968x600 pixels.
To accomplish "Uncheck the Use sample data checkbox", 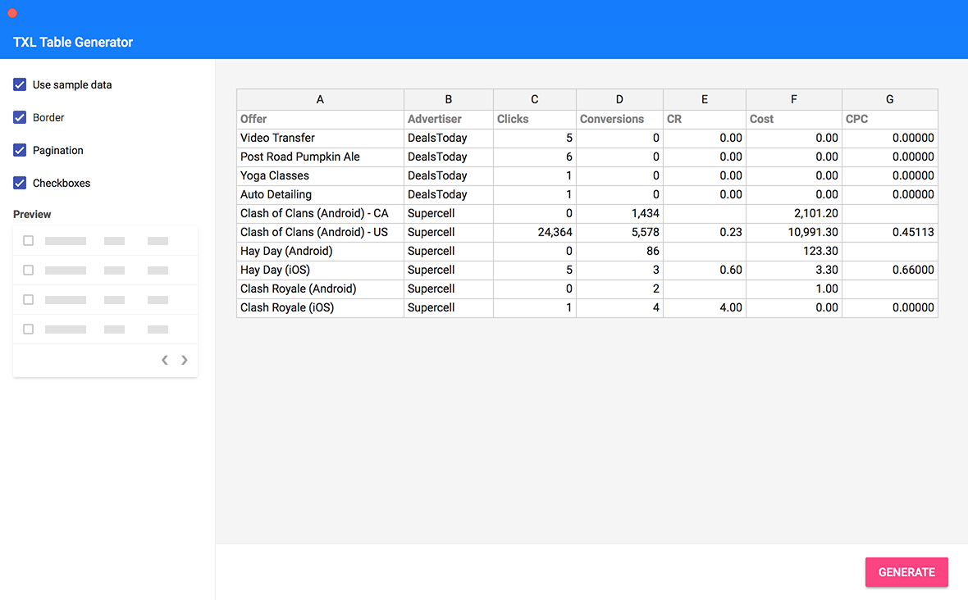I will coord(20,84).
